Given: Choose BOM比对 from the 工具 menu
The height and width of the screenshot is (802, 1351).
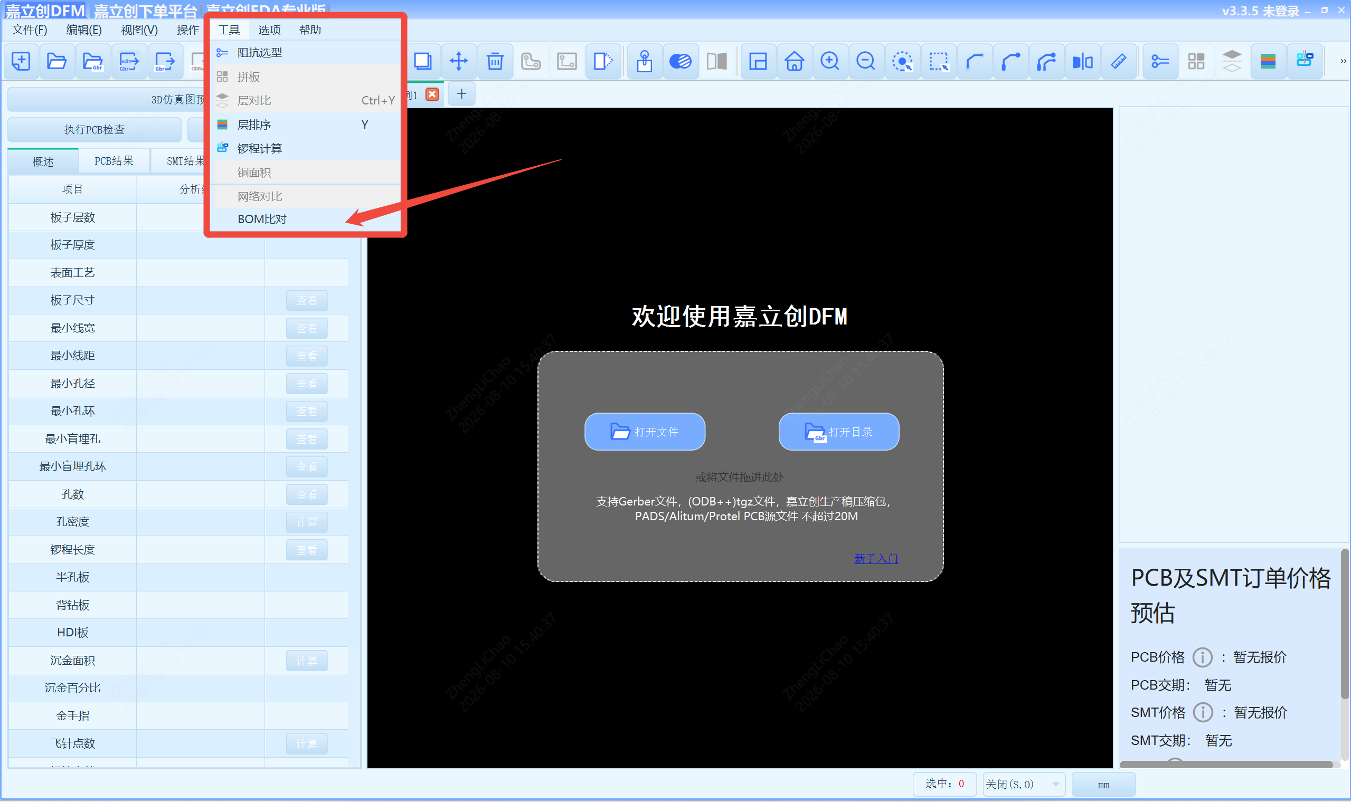Looking at the screenshot, I should click(x=307, y=219).
